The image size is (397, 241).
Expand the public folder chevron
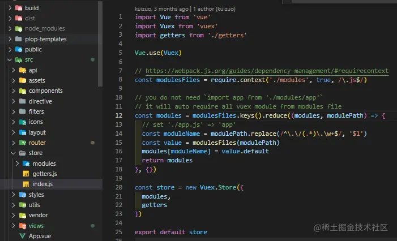pos(10,49)
